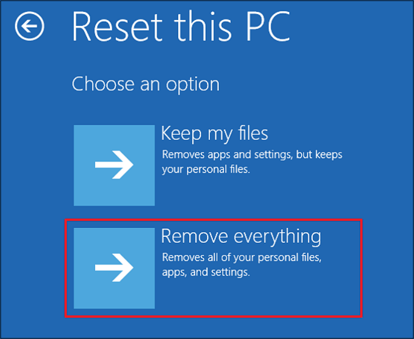Click the Reset this PC title
The height and width of the screenshot is (339, 414).
181,26
